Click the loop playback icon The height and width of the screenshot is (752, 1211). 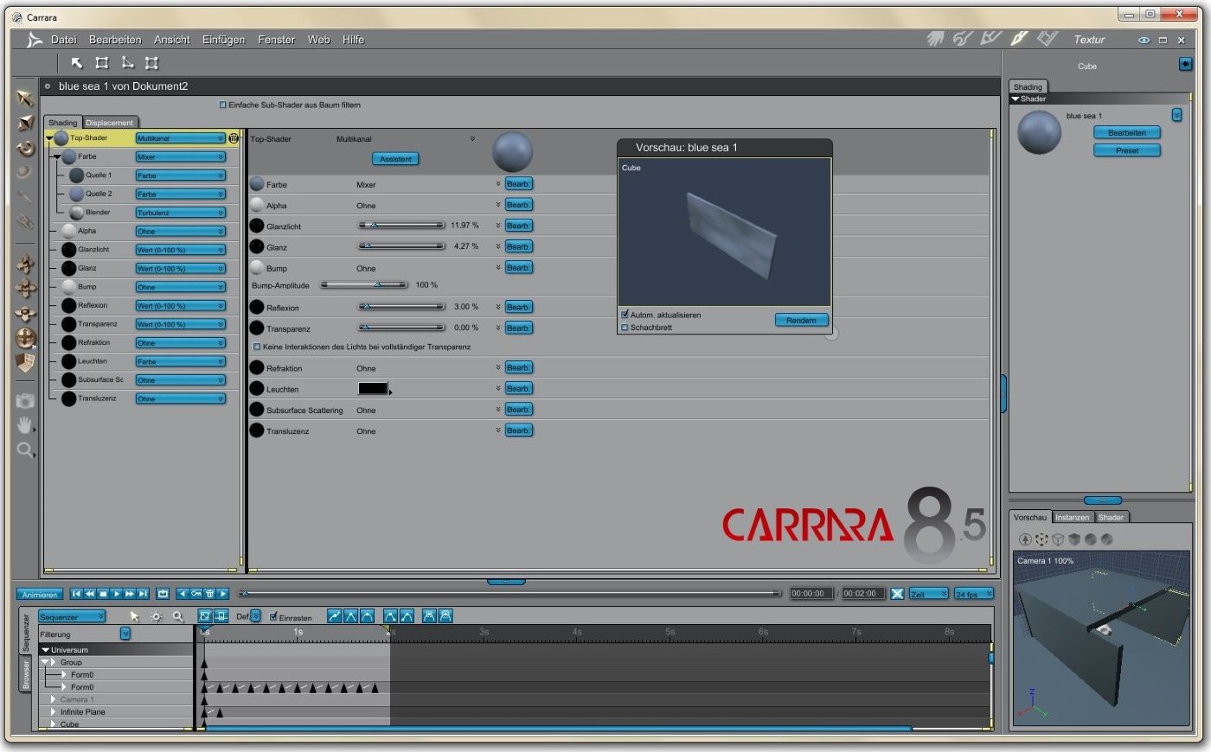point(163,594)
